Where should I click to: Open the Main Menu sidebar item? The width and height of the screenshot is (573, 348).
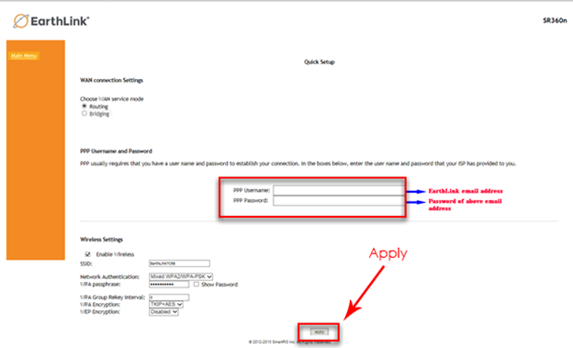click(24, 56)
